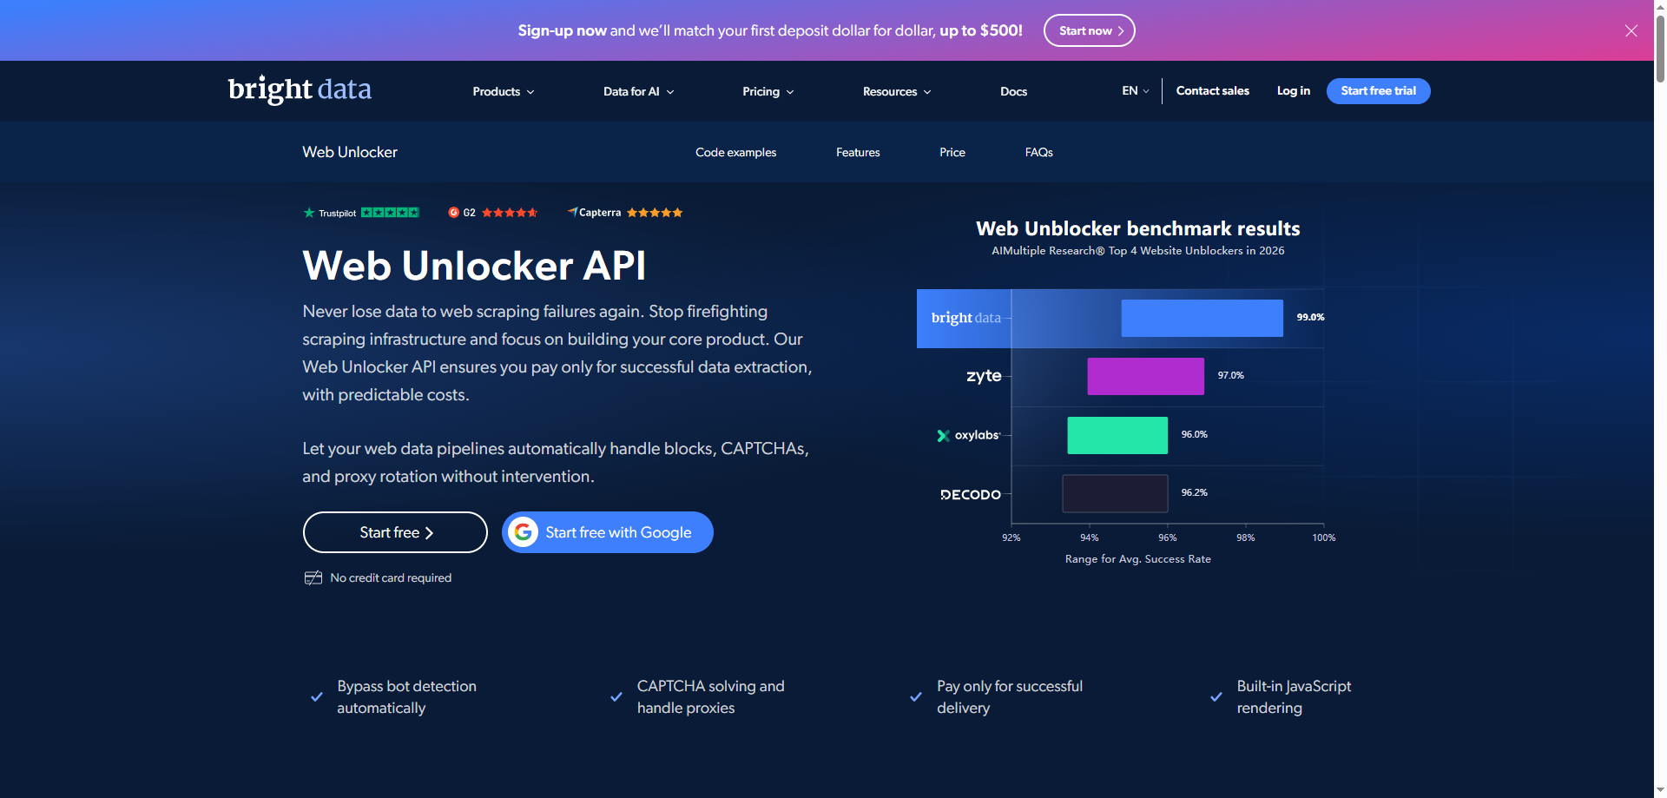The image size is (1667, 798).
Task: Jump to Code examples section
Action: coord(736,152)
